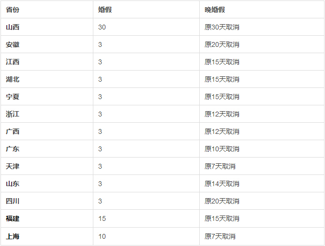Click the 婚假 column header
This screenshot has height=246, width=325.
coord(105,10)
